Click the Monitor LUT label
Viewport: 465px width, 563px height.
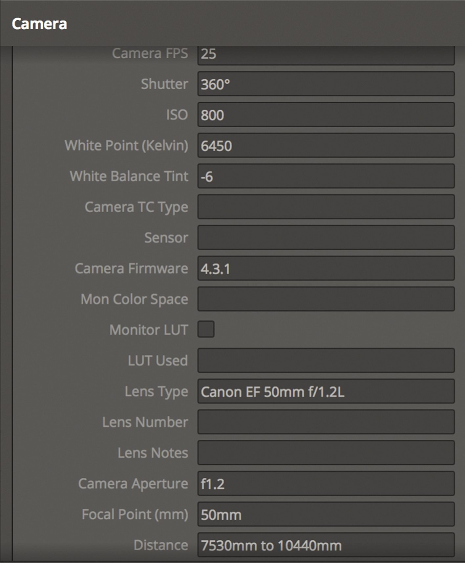(x=149, y=330)
